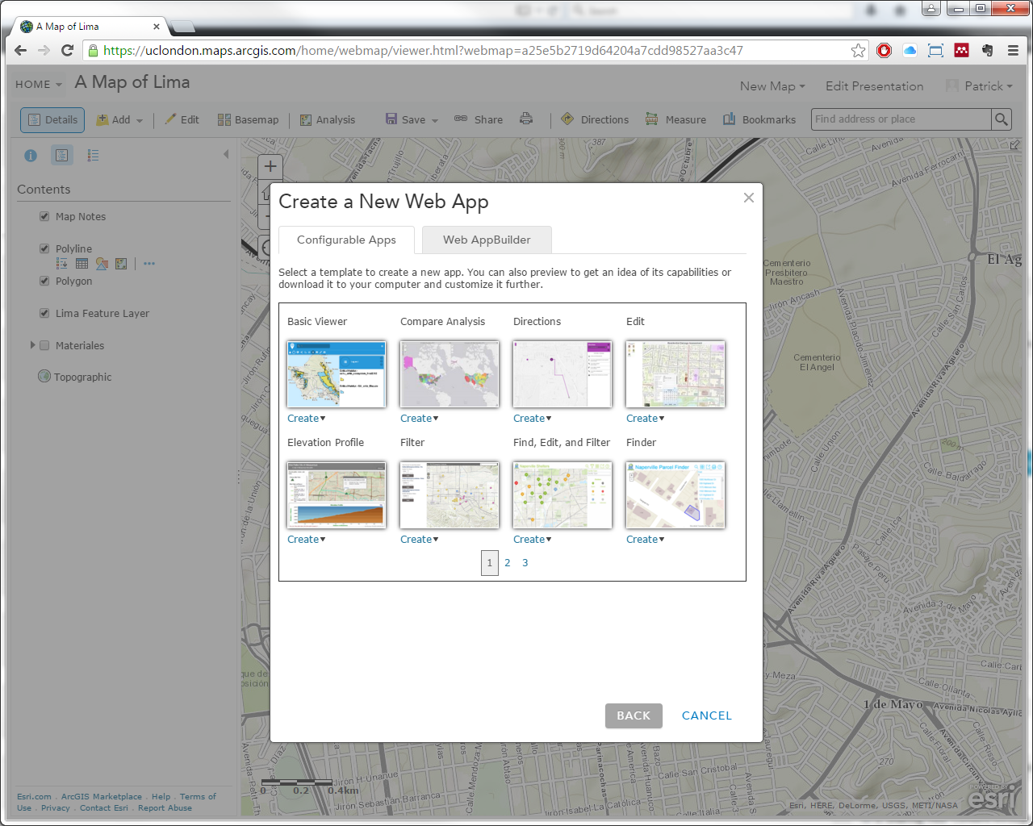
Task: Open the Basemap gallery
Action: [x=249, y=119]
